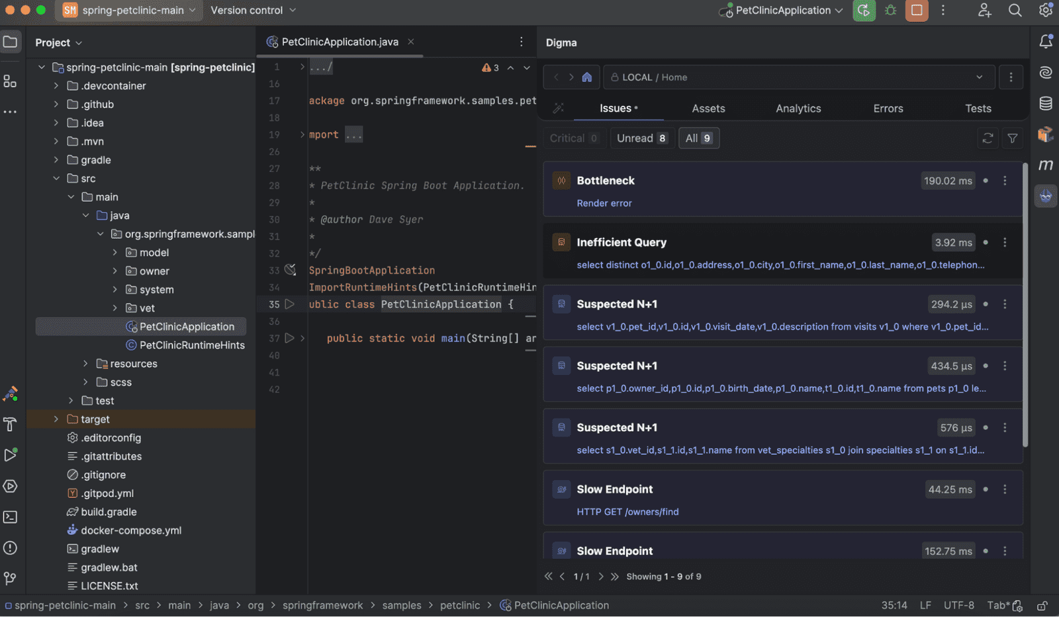The image size is (1059, 617).
Task: Open the Structure tool window icon
Action: pos(11,81)
